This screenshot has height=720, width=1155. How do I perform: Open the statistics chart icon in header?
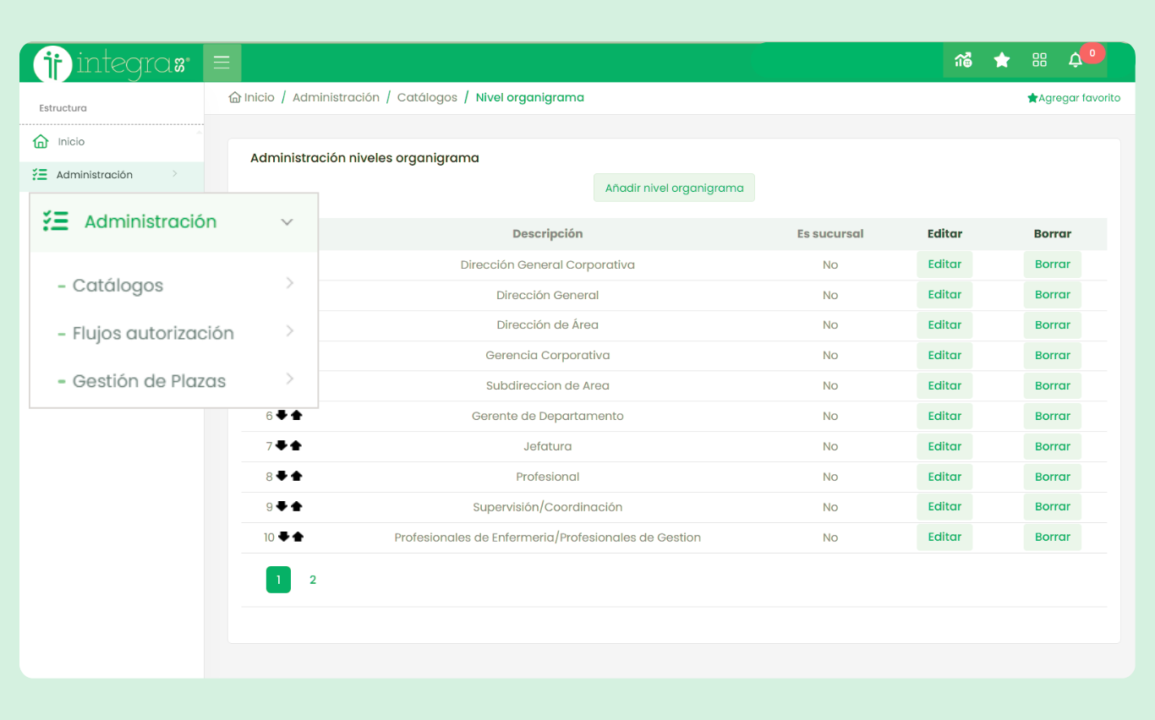click(963, 60)
